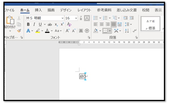The height and width of the screenshot is (103, 169).
Task: Toggle character shading icon
Action: click(81, 31)
